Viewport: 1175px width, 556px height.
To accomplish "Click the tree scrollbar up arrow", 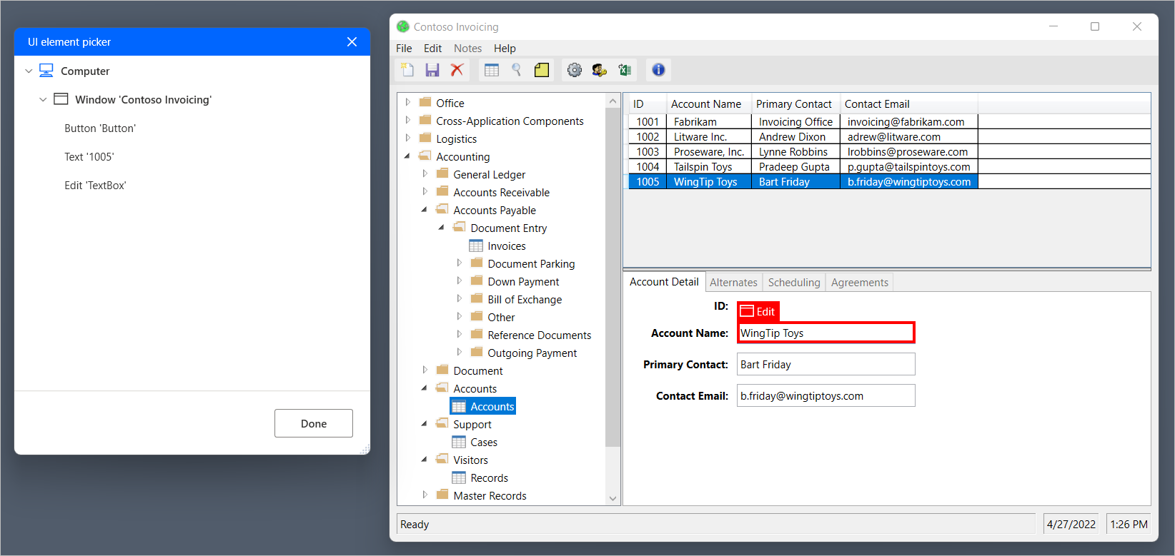I will 613,101.
